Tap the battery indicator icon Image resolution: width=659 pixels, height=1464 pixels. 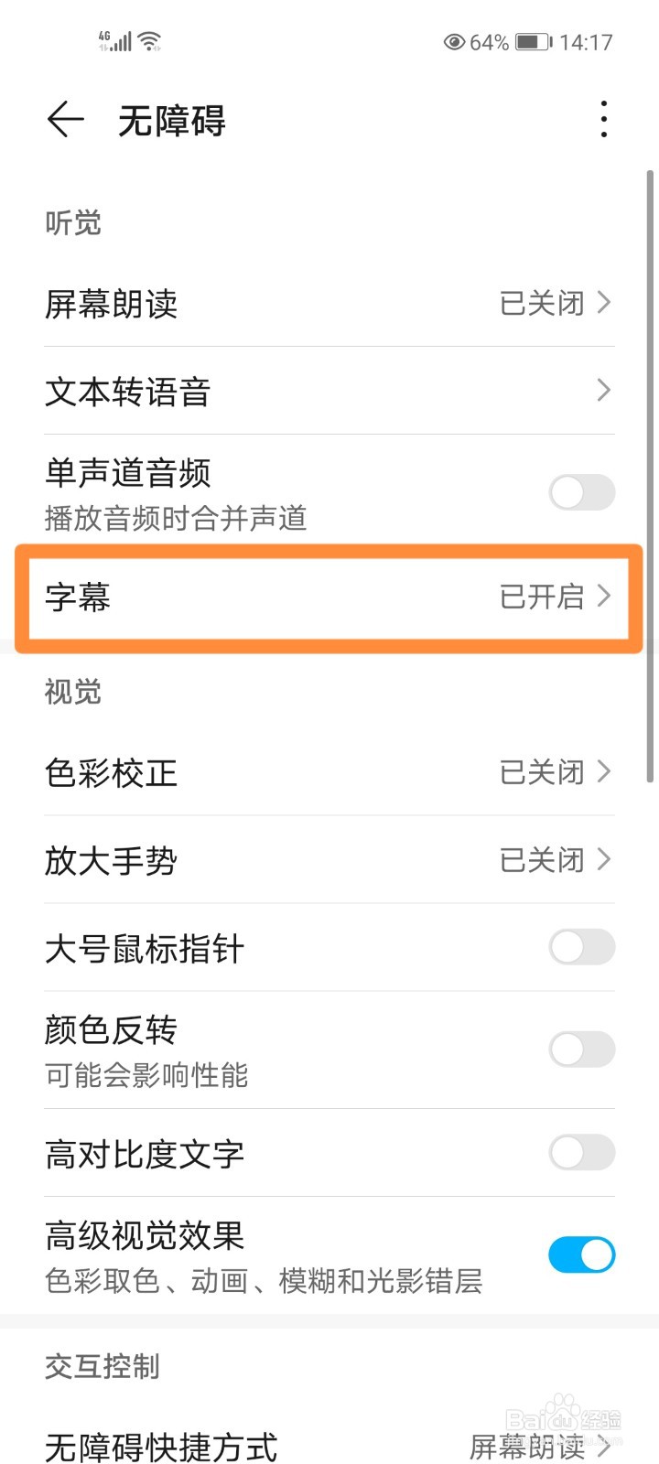(533, 42)
